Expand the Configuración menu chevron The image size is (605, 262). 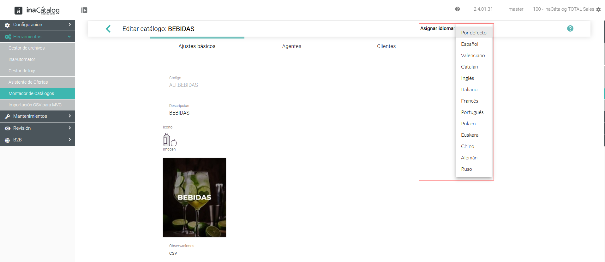(x=70, y=24)
